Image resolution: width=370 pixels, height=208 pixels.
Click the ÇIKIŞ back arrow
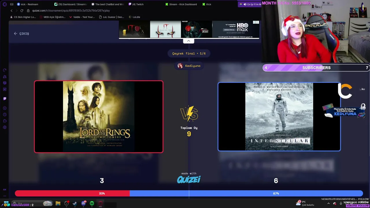click(16, 34)
